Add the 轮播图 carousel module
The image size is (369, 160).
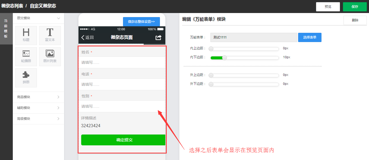tap(26, 56)
